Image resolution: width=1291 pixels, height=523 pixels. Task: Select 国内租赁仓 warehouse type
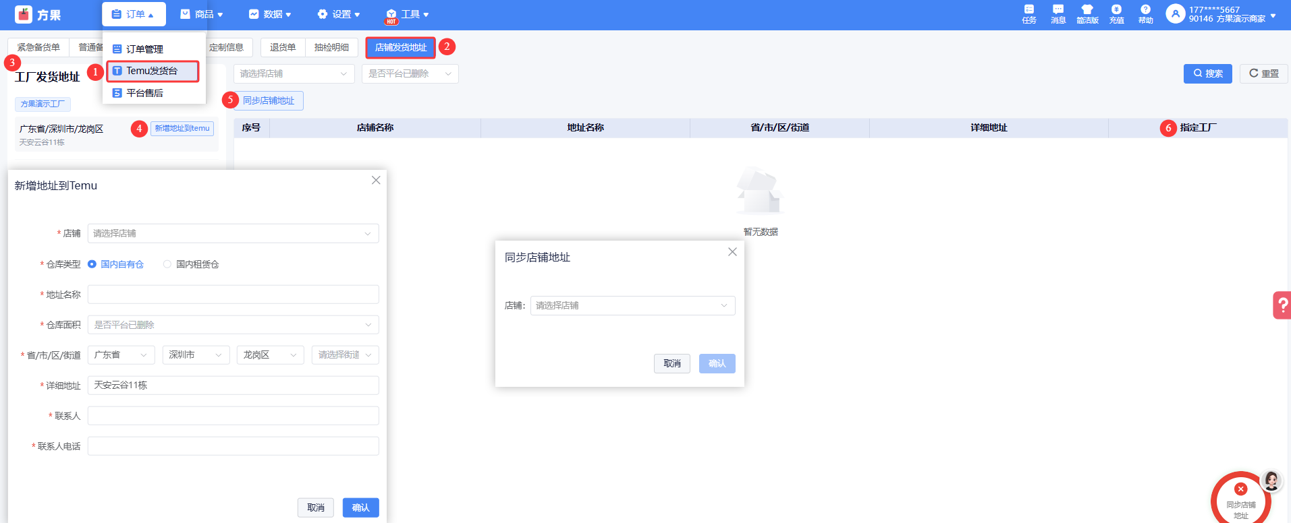(191, 264)
